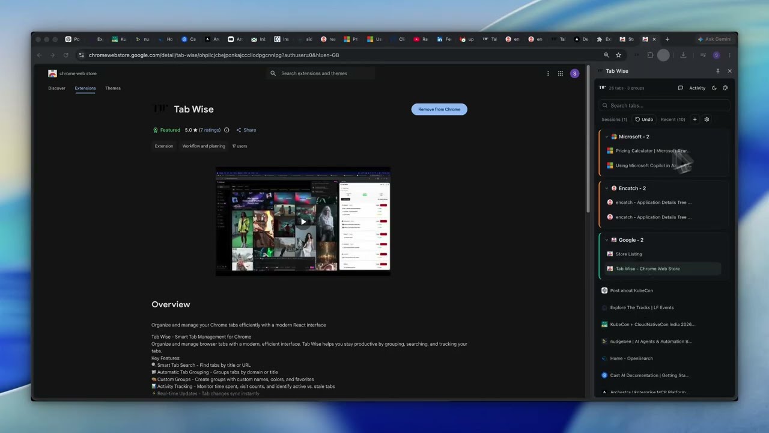Image resolution: width=769 pixels, height=433 pixels.
Task: Open the Activity view in Tab Wise
Action: coord(697,88)
